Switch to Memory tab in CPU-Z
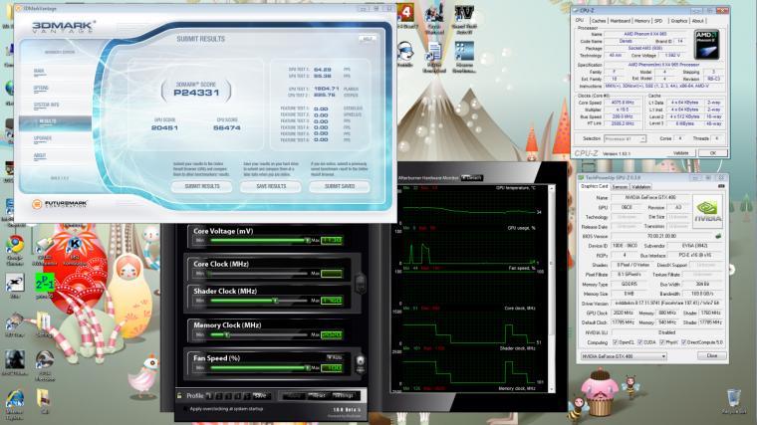 pos(642,21)
